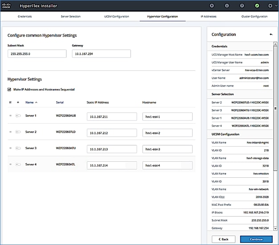Open Cluster Configuration tab
Screen dimensions: 279x245
[x=254, y=16]
